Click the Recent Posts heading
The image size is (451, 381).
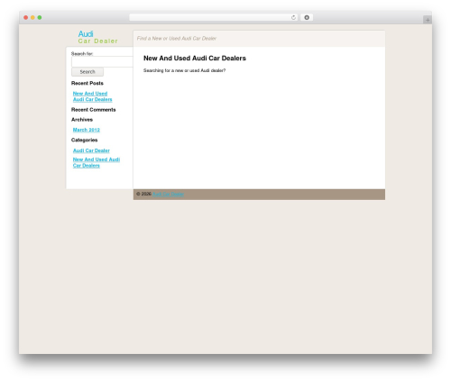(x=87, y=83)
